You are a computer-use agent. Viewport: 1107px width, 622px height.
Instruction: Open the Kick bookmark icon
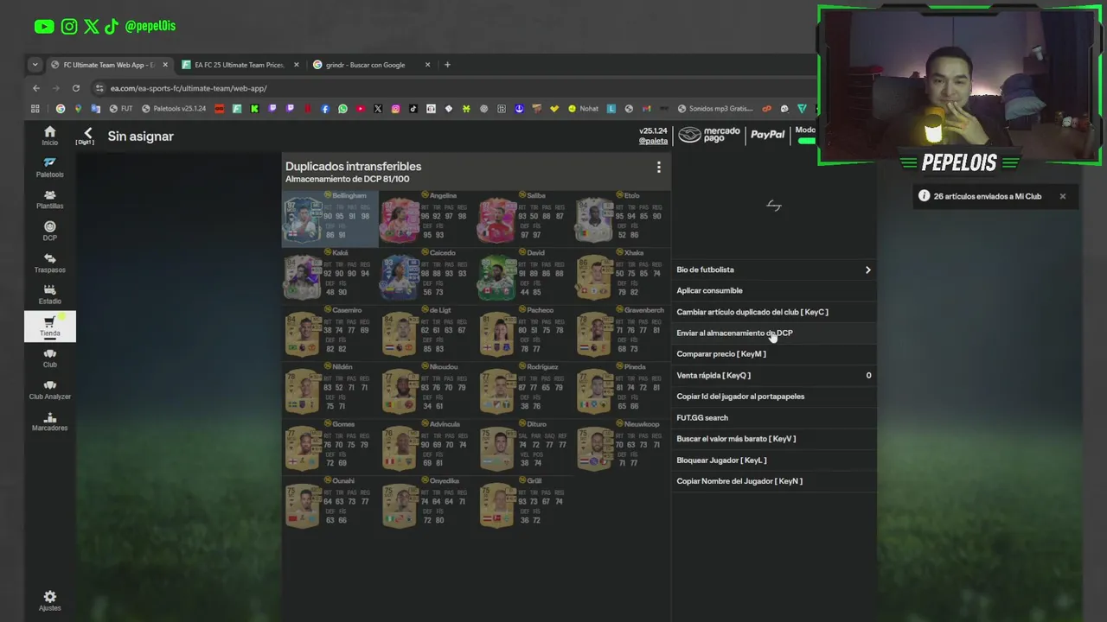pos(254,109)
